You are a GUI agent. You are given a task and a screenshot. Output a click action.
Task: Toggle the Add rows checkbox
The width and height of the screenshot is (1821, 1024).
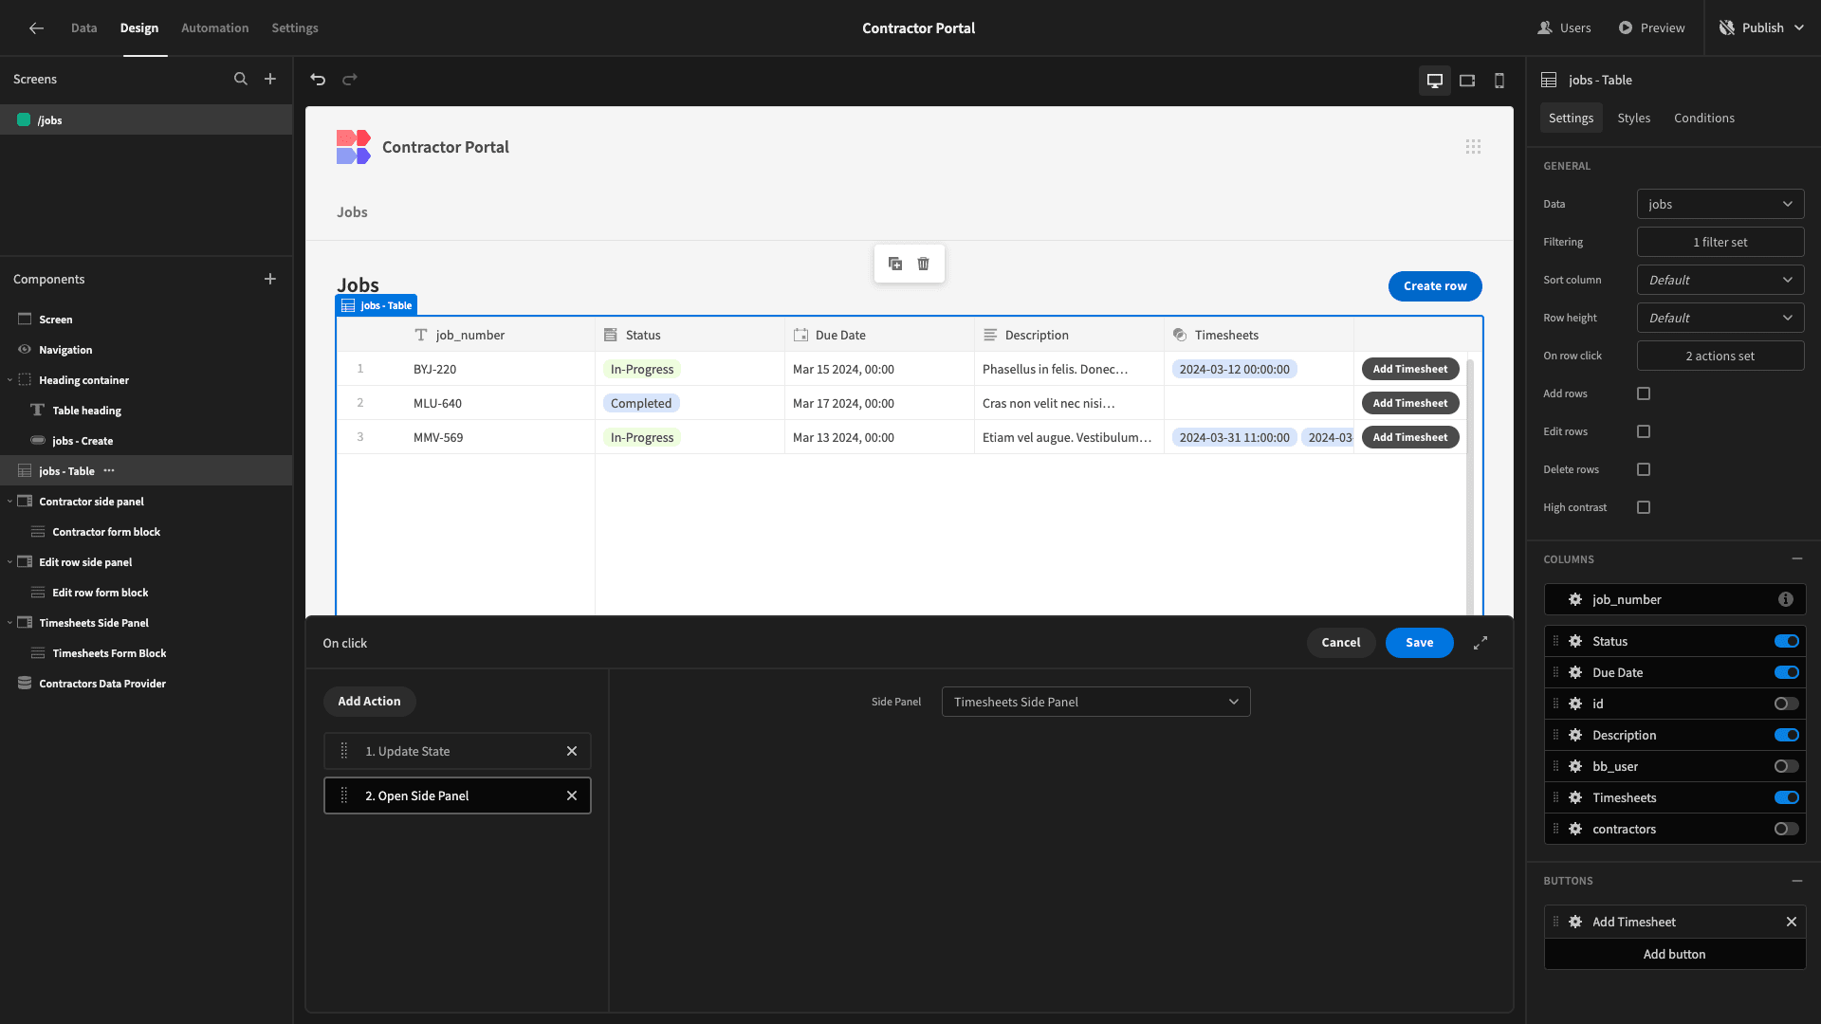(1644, 393)
